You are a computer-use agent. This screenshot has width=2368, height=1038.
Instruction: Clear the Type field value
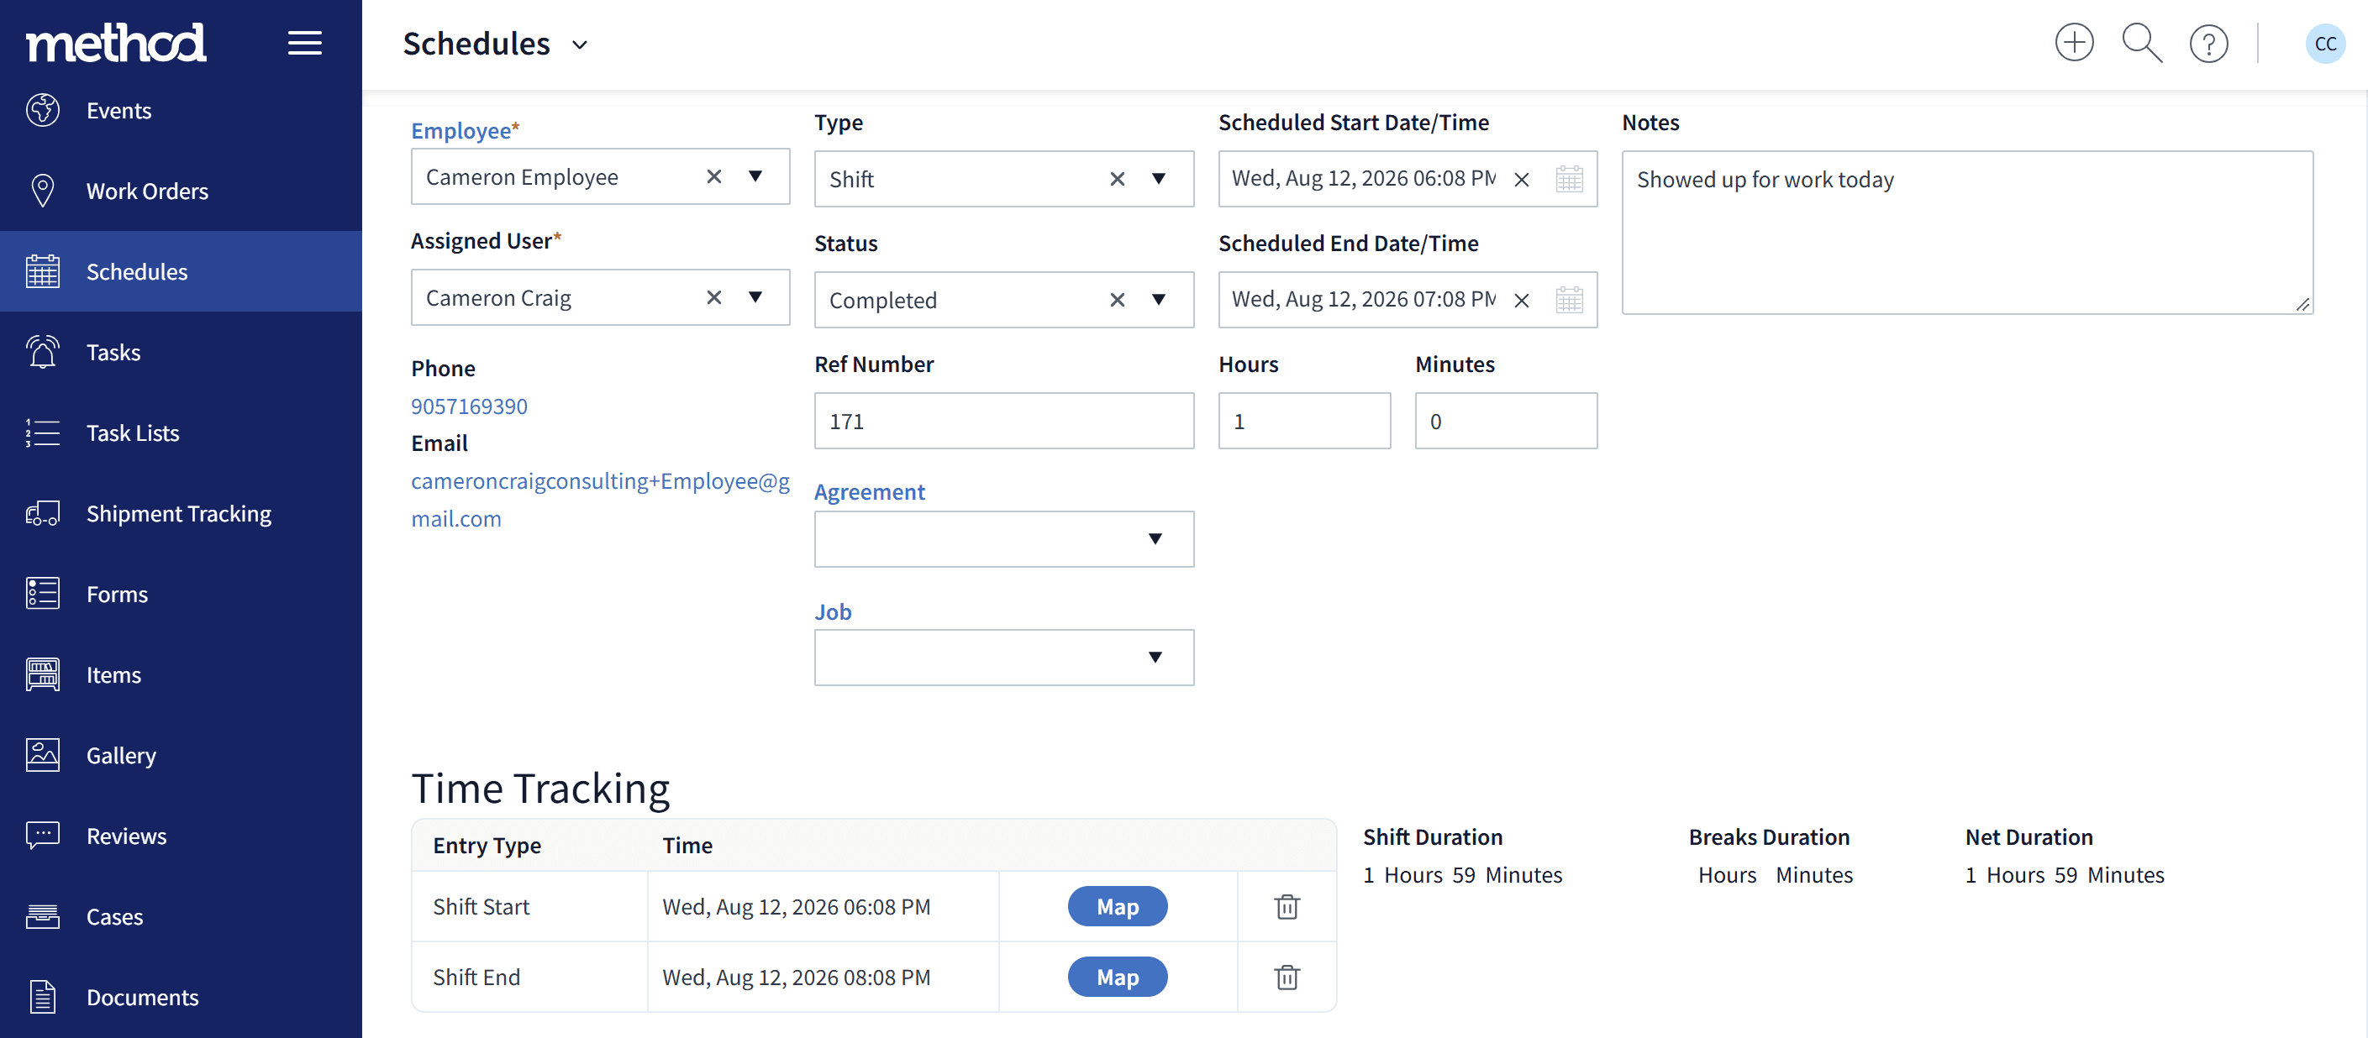(x=1117, y=179)
